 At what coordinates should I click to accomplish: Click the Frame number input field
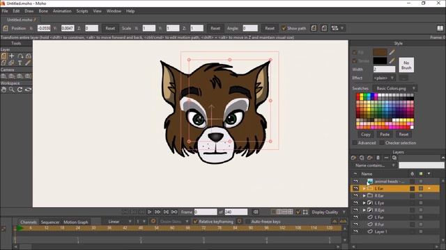coord(206,212)
